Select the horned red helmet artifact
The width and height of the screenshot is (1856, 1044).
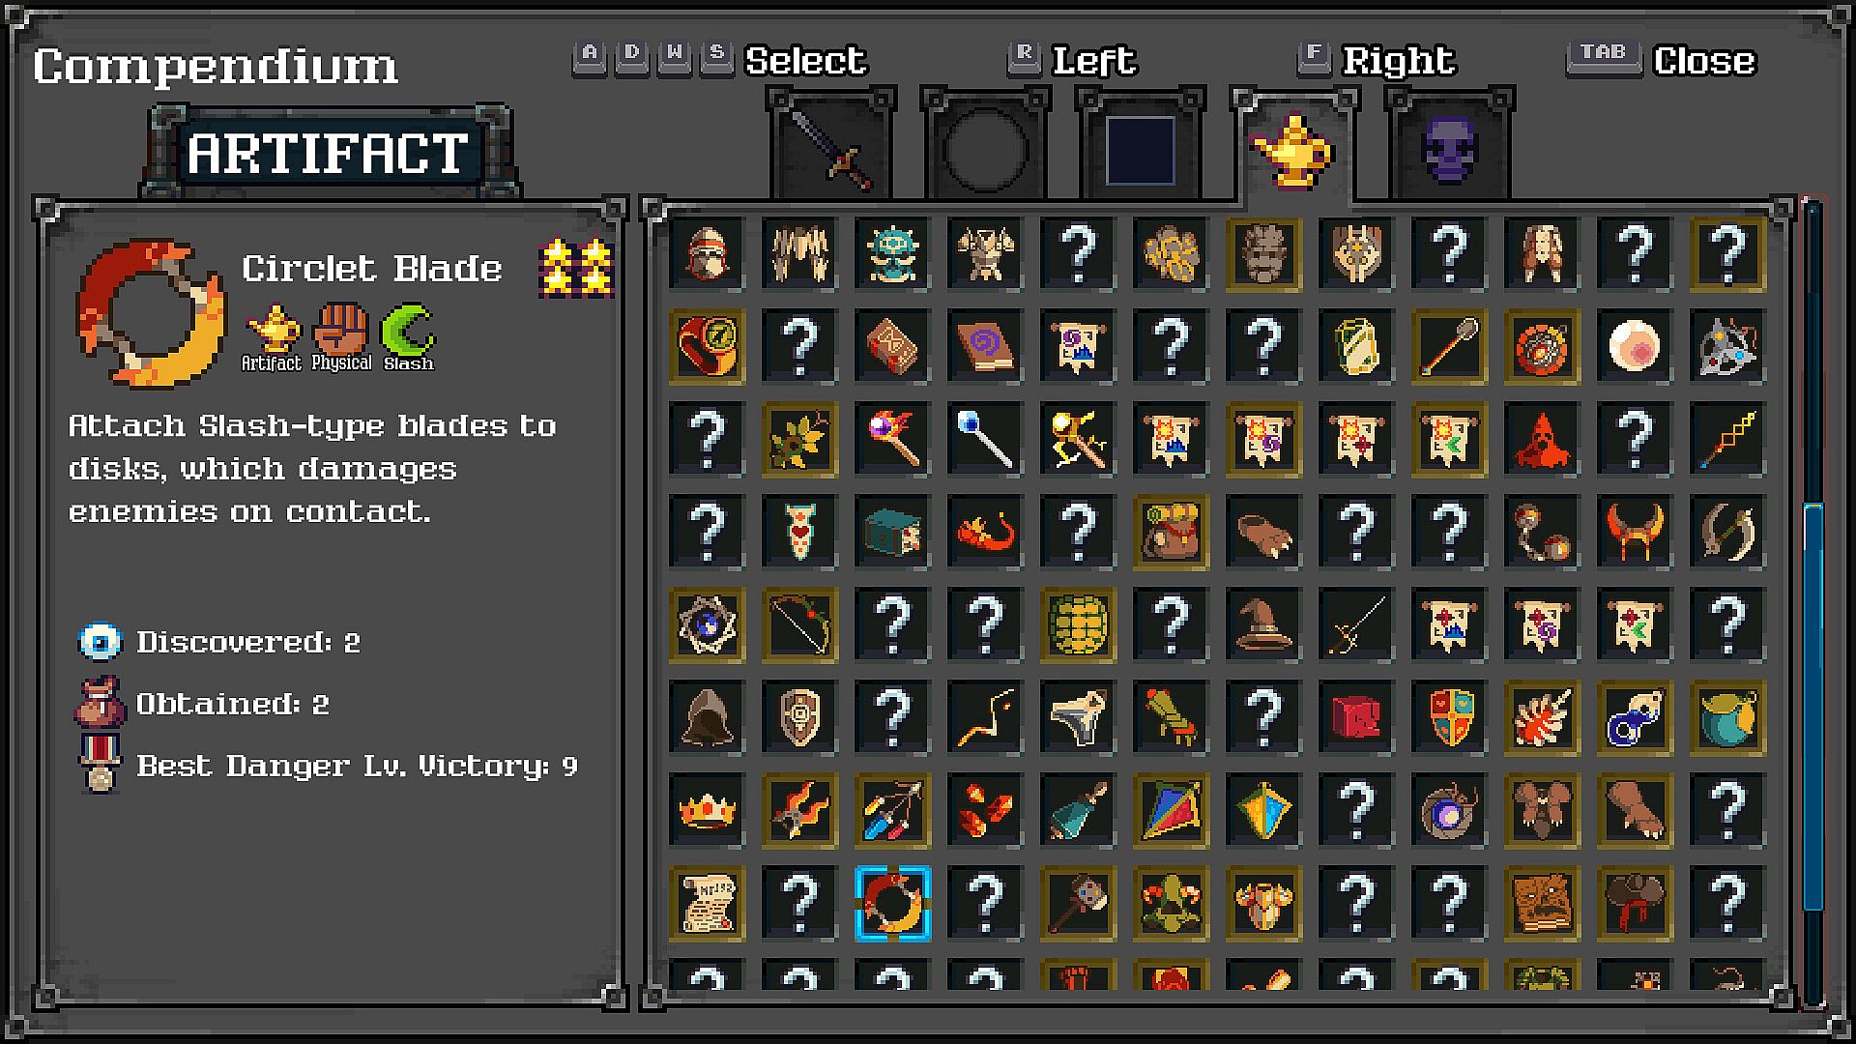click(1635, 532)
